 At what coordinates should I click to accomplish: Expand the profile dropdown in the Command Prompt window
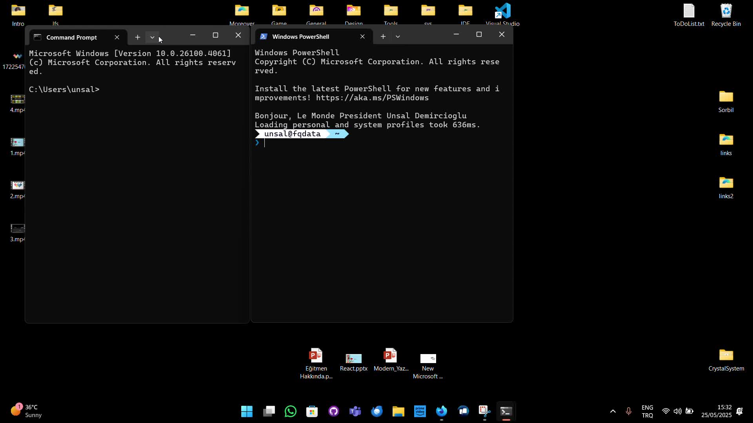(152, 37)
